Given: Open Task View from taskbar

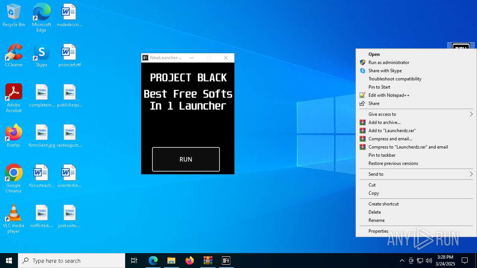Looking at the screenshot, I should pos(134,261).
